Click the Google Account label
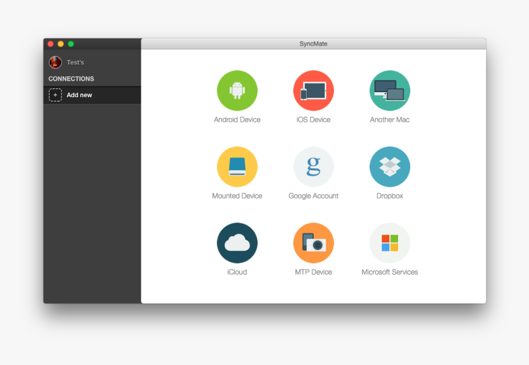529x365 pixels. tap(314, 196)
